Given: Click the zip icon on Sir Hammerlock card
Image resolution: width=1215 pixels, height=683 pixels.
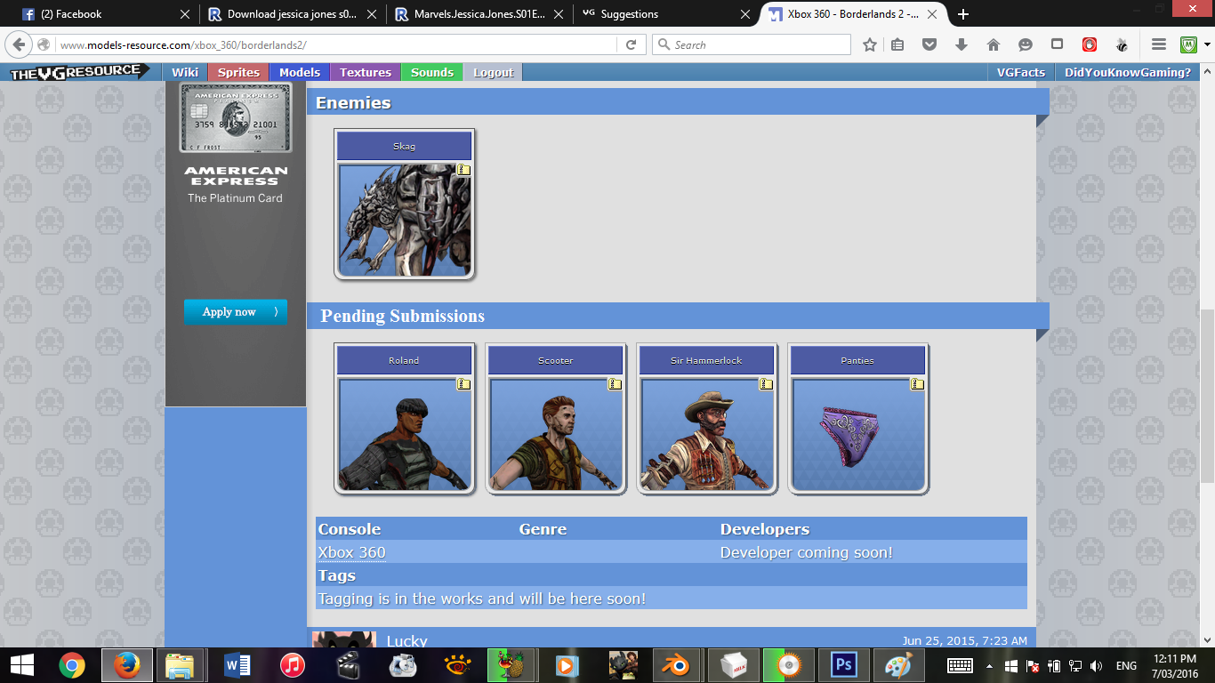Looking at the screenshot, I should click(x=766, y=384).
